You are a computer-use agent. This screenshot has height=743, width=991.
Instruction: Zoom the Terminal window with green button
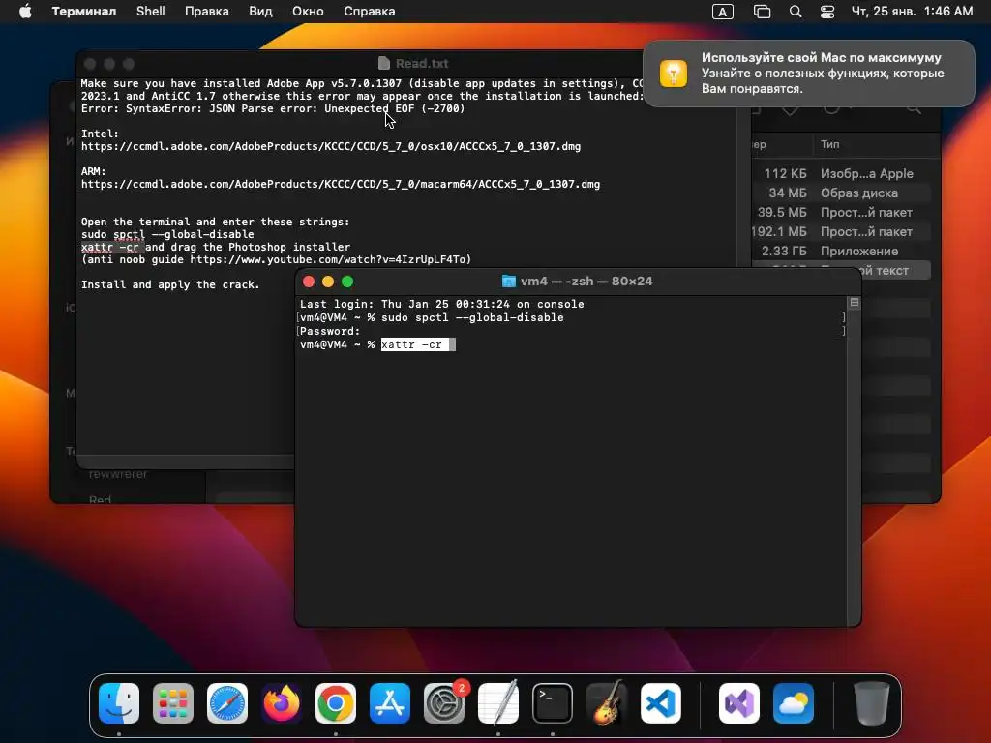pos(347,282)
